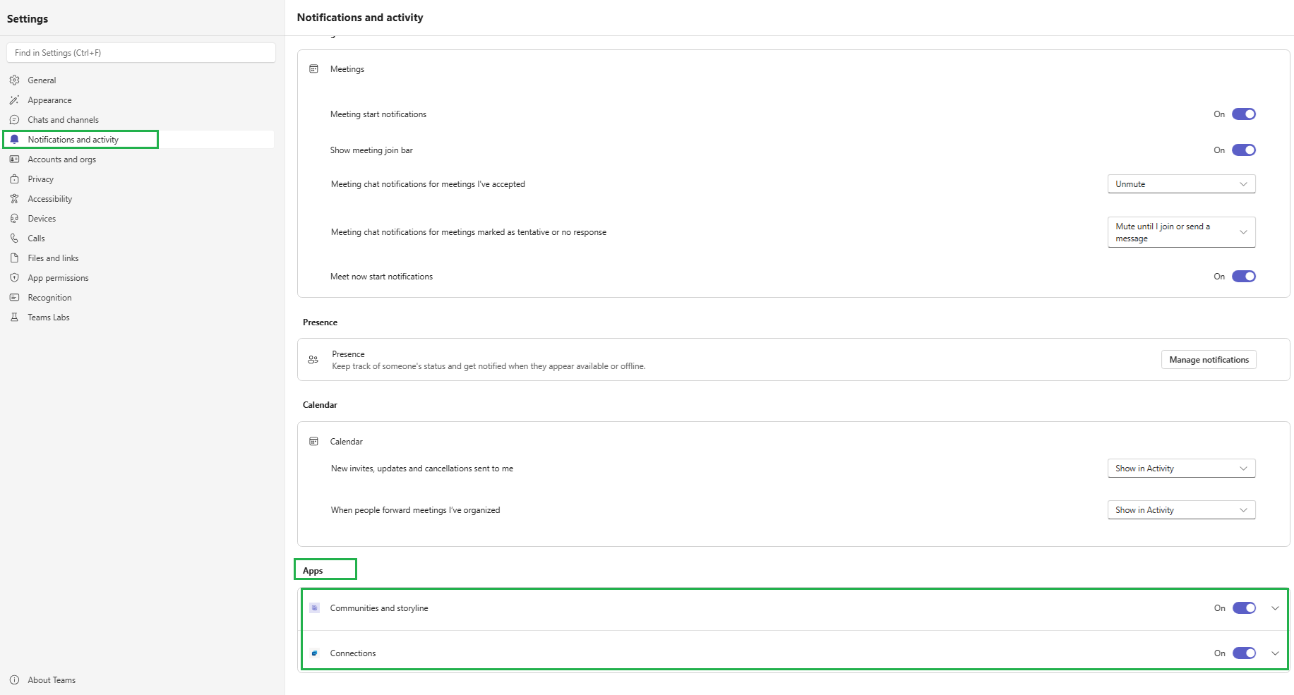1294x695 pixels.
Task: Open Teams Labs settings
Action: click(x=140, y=318)
